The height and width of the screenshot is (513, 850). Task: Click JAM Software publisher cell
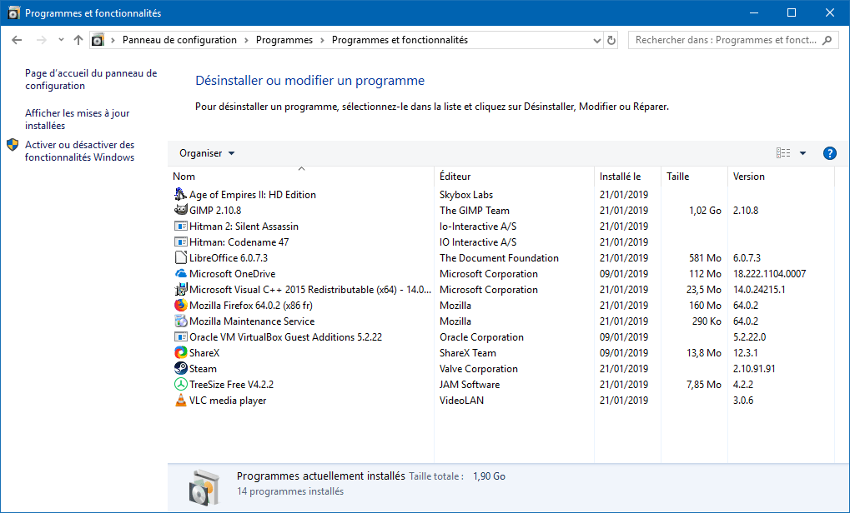470,384
